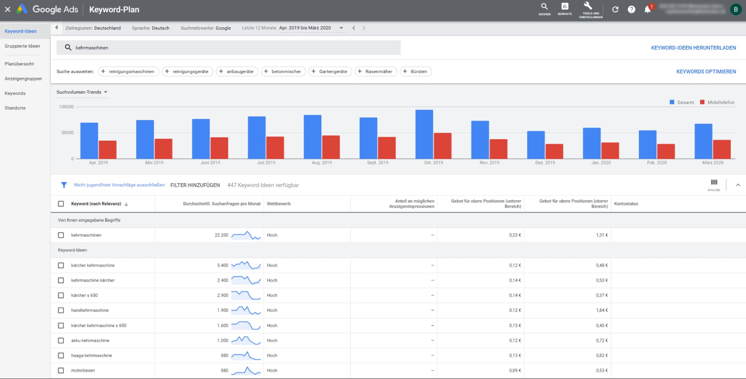Image resolution: width=746 pixels, height=379 pixels.
Task: Check the kehrmaschinen row checkbox
Action: pyautogui.click(x=61, y=235)
